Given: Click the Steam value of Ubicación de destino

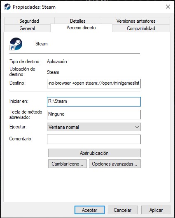Looking at the screenshot, I should coord(53,72).
